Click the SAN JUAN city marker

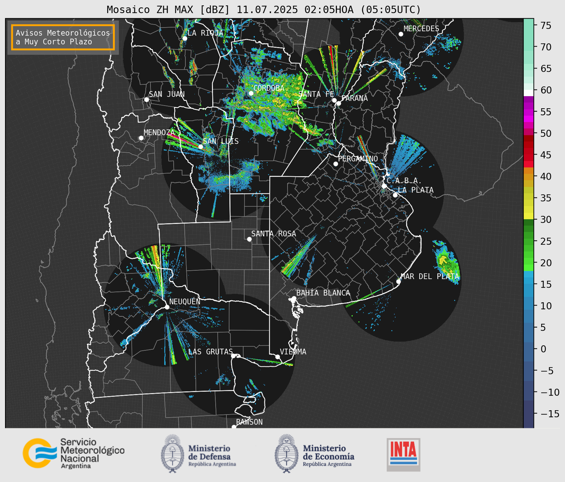(146, 100)
